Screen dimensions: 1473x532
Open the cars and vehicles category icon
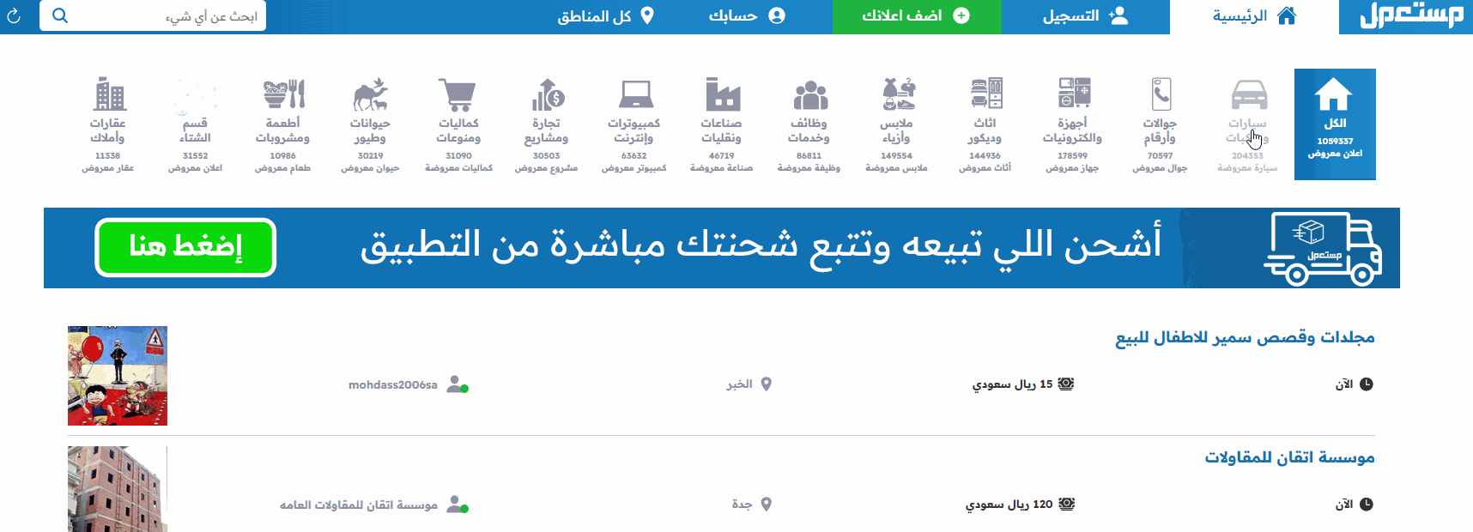(1248, 94)
